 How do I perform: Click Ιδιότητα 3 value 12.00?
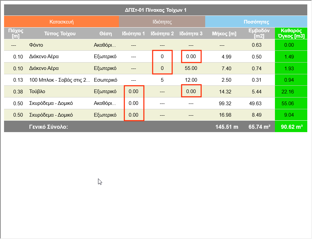tap(191, 80)
